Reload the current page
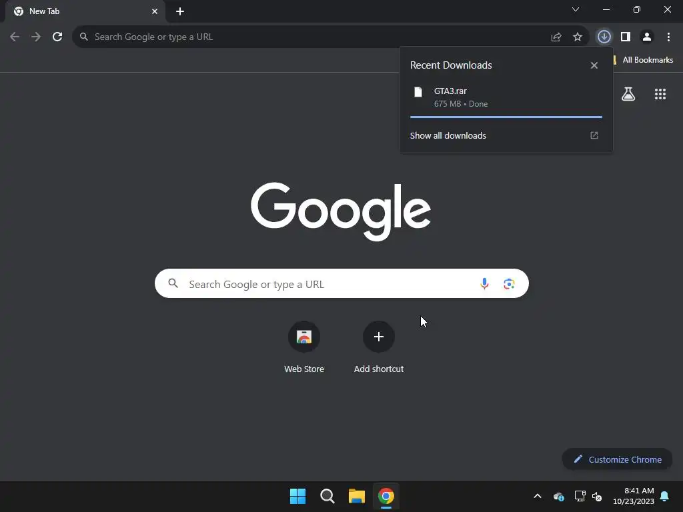This screenshot has width=683, height=512. click(x=57, y=37)
